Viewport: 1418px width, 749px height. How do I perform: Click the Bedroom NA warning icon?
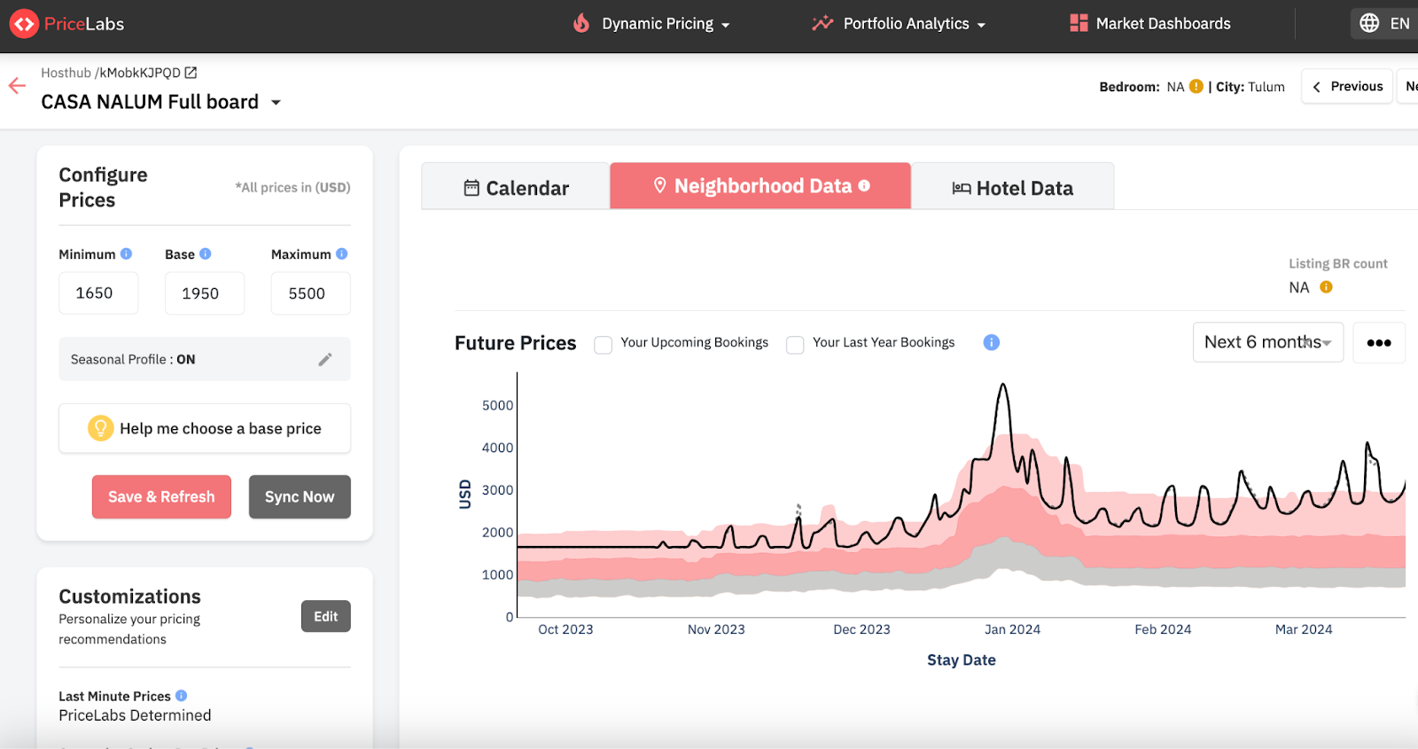pyautogui.click(x=1196, y=86)
